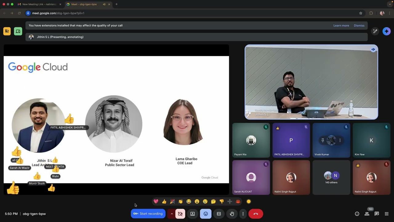Open the chat with everyone panel

(377, 214)
